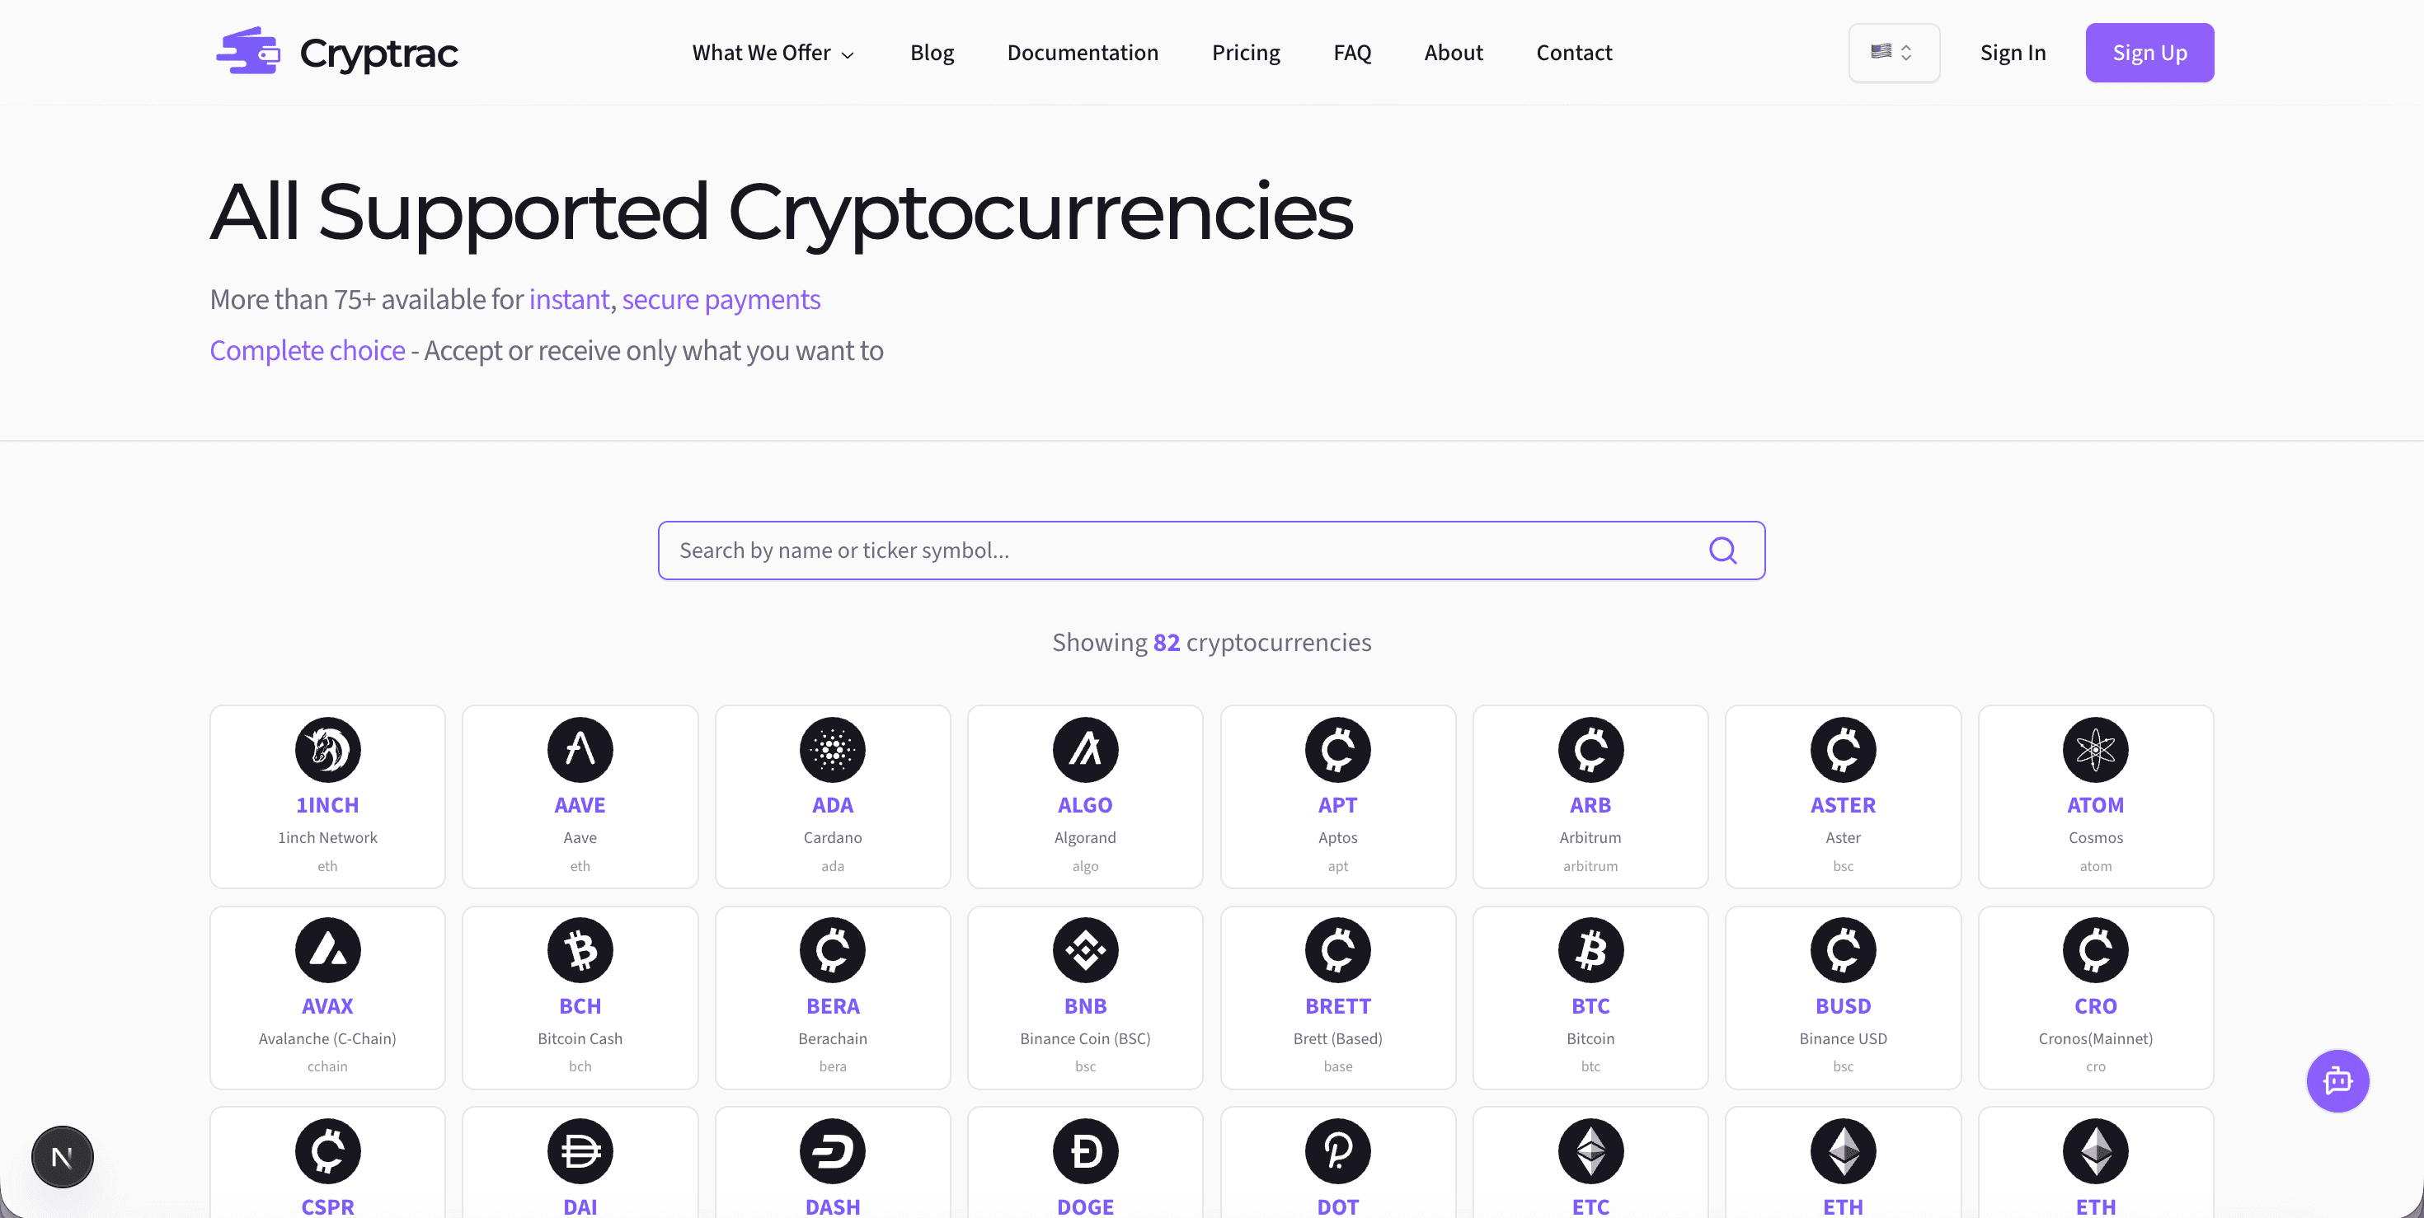Viewport: 2424px width, 1218px height.
Task: Open the chat widget bubble
Action: pos(2337,1080)
